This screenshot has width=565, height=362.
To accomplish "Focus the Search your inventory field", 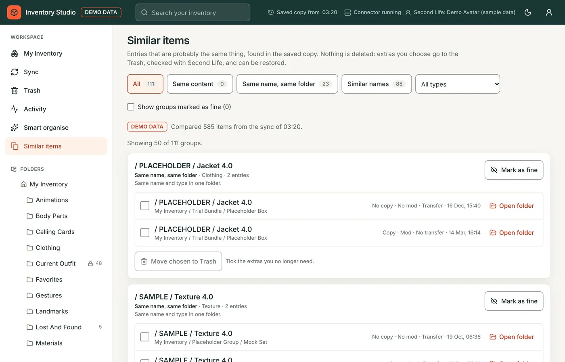I will [x=193, y=13].
